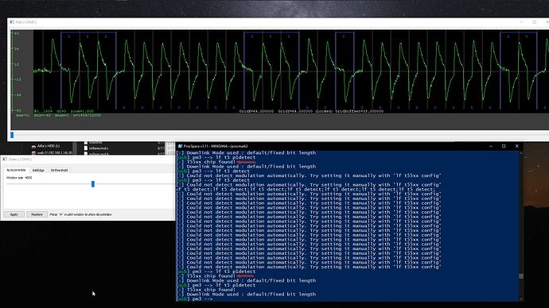Click the Apply button
Image resolution: width=549 pixels, height=308 pixels.
click(14, 214)
